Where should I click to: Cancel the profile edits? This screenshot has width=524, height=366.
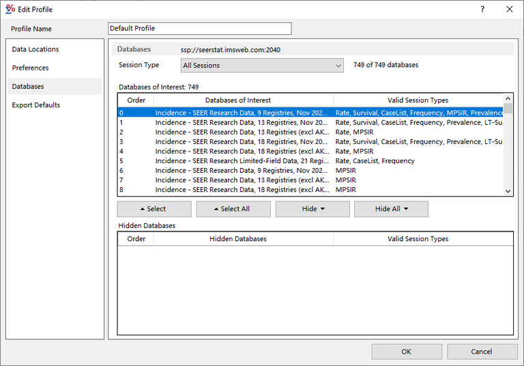pos(481,352)
